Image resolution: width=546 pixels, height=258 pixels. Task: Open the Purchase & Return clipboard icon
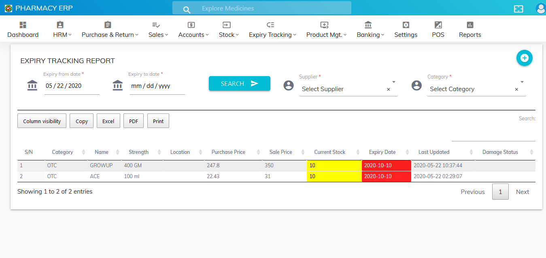[x=107, y=25]
